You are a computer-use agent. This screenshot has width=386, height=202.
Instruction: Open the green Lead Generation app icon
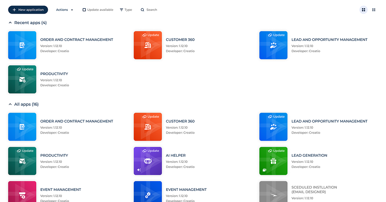point(273,161)
